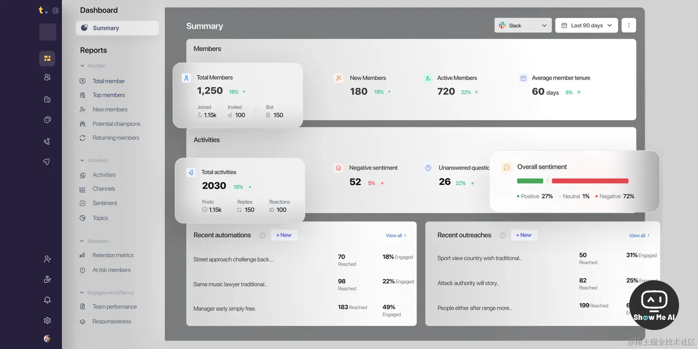Click user avatar at bottom of rail

pos(47,338)
